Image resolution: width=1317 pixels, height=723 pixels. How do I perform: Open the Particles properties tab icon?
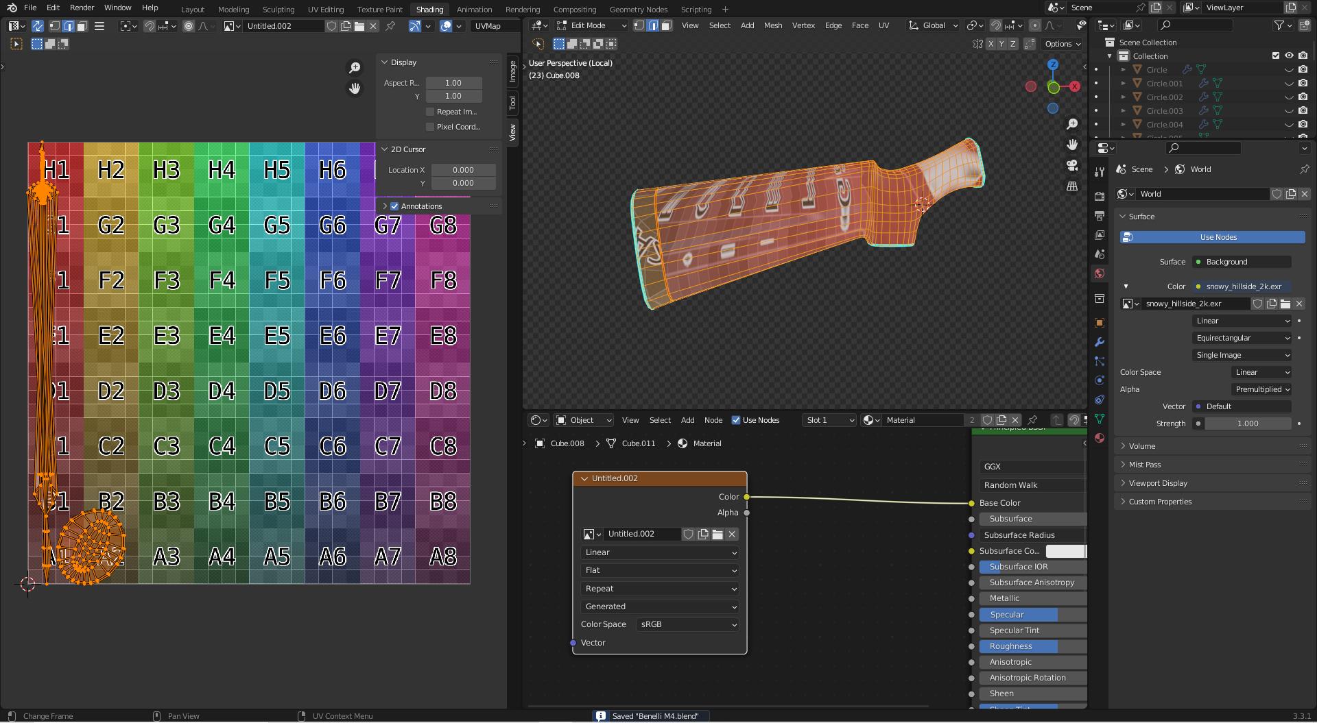1100,361
